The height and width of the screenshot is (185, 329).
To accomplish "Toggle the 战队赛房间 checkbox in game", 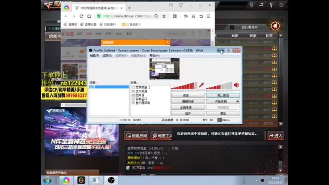I will 232,27.
